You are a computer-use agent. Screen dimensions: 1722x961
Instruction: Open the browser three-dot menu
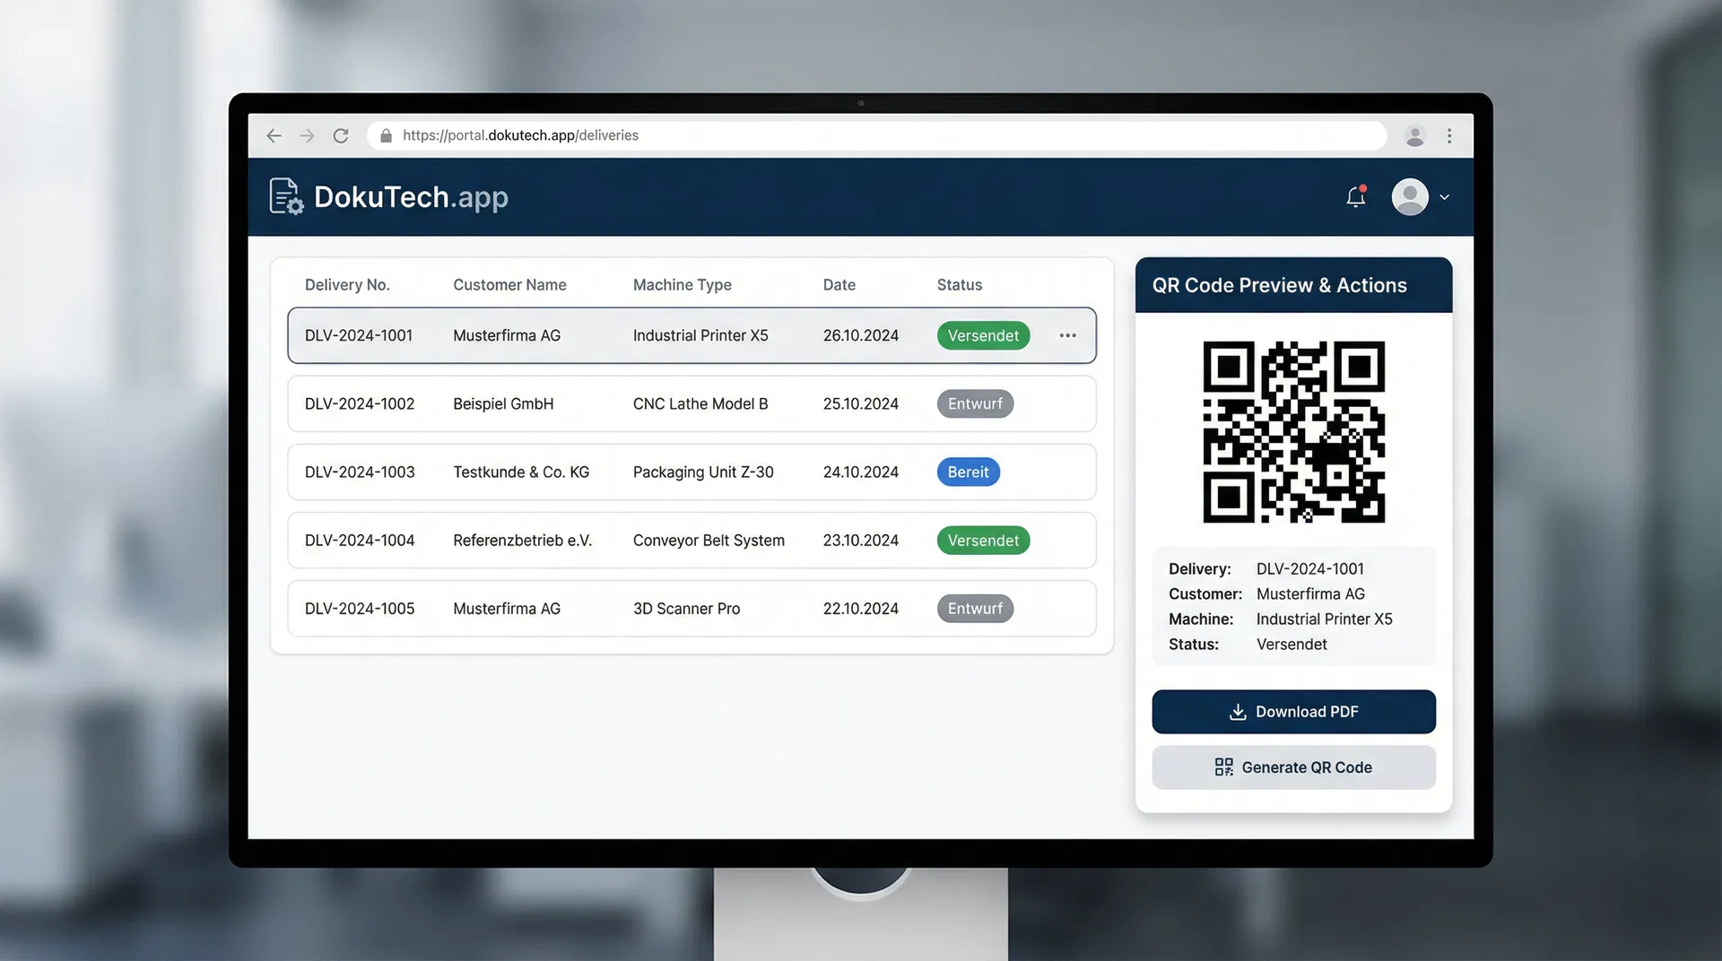click(1448, 135)
